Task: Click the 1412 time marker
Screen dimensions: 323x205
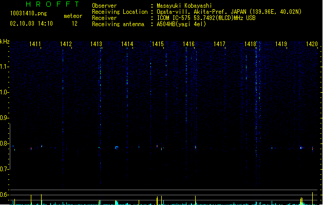Action: 66,44
